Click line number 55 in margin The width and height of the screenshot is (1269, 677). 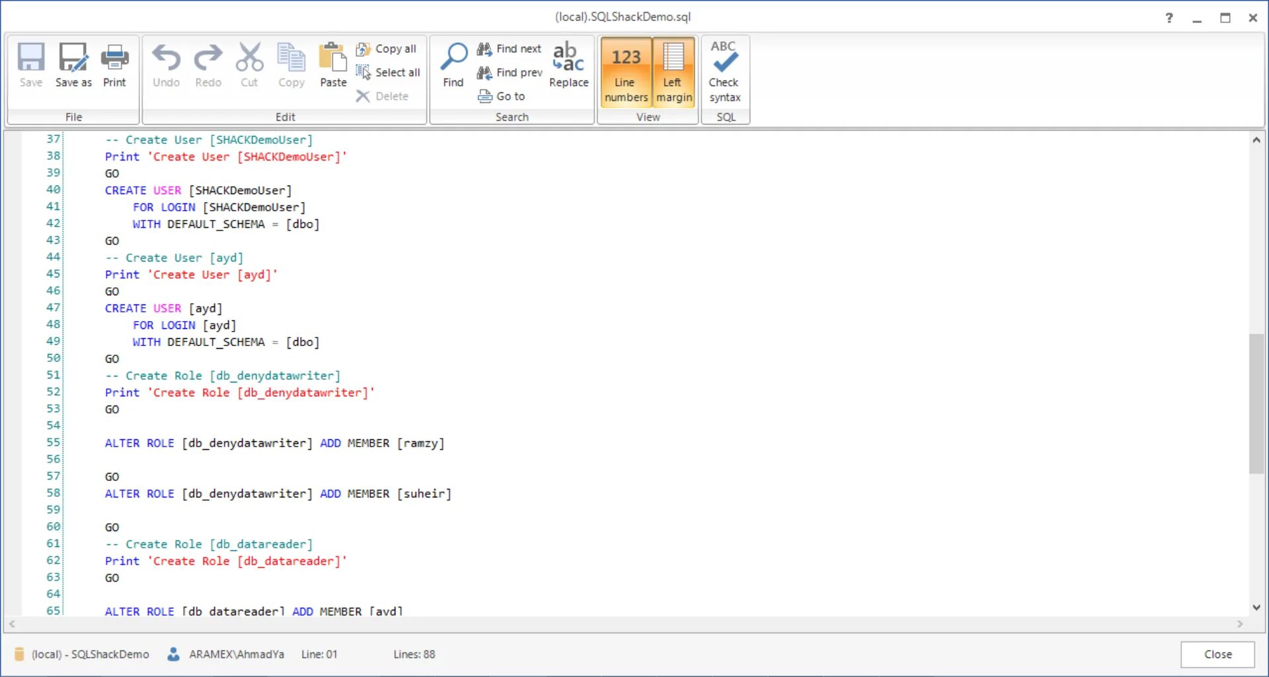coord(53,443)
